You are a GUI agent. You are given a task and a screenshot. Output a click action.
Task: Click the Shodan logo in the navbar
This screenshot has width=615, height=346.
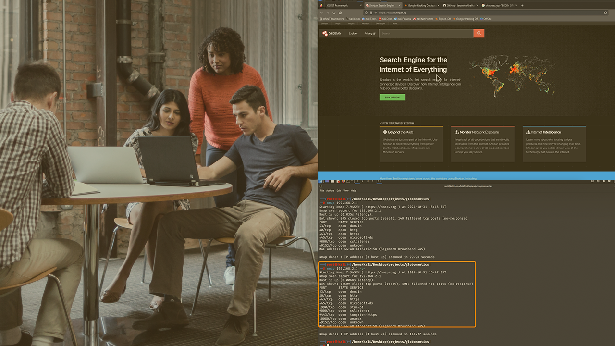pos(332,34)
